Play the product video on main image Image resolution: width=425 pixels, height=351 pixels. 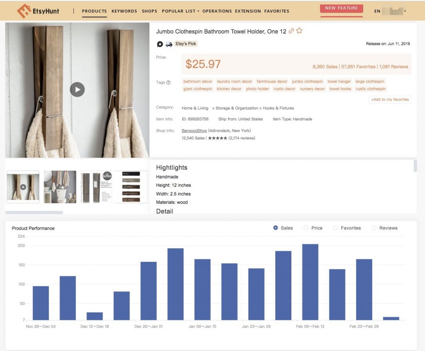pyautogui.click(x=77, y=89)
